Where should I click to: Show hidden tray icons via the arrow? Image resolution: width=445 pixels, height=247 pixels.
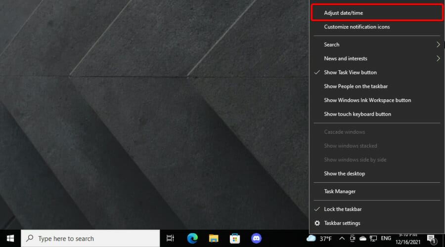click(x=342, y=239)
